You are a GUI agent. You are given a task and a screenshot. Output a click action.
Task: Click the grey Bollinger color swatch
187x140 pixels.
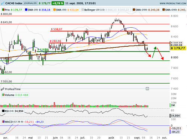pos(83,10)
